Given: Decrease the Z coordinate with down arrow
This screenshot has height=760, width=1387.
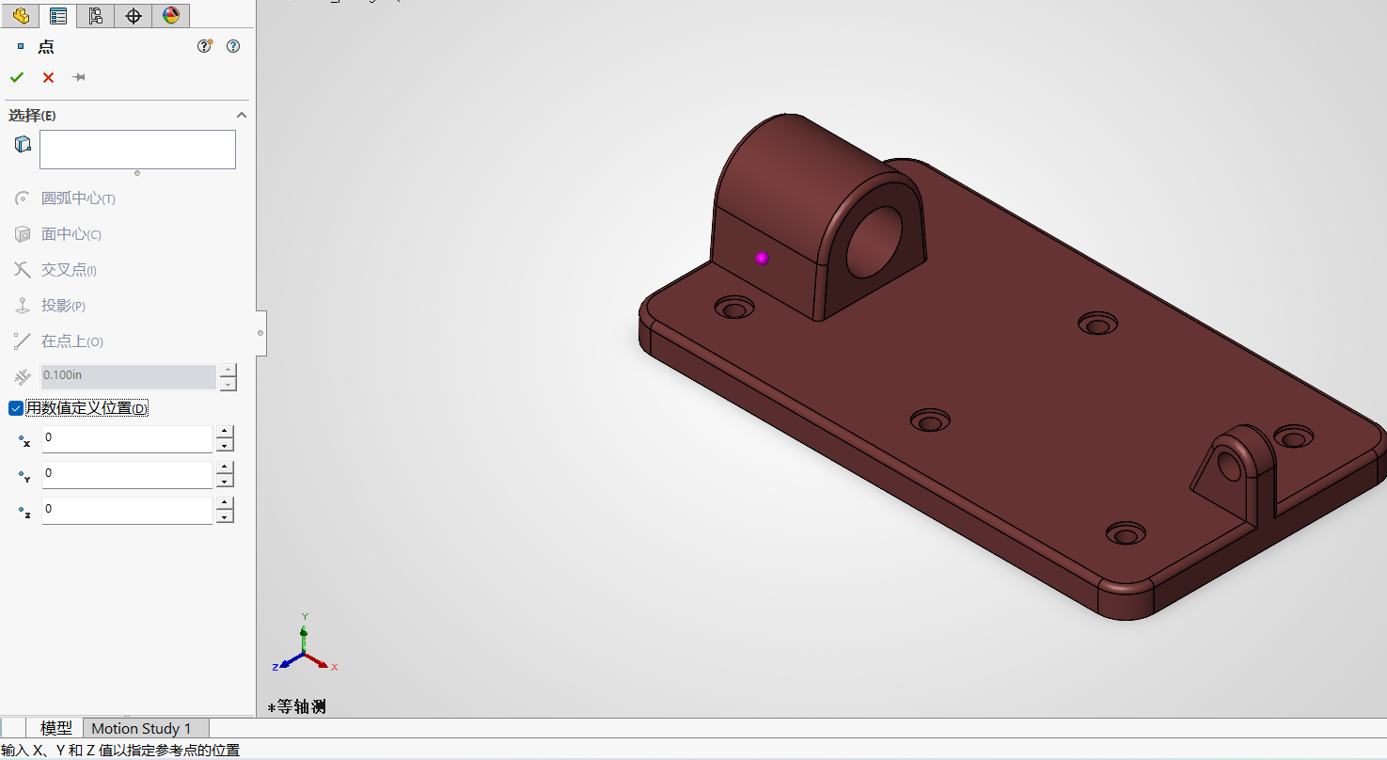Looking at the screenshot, I should click(x=224, y=516).
